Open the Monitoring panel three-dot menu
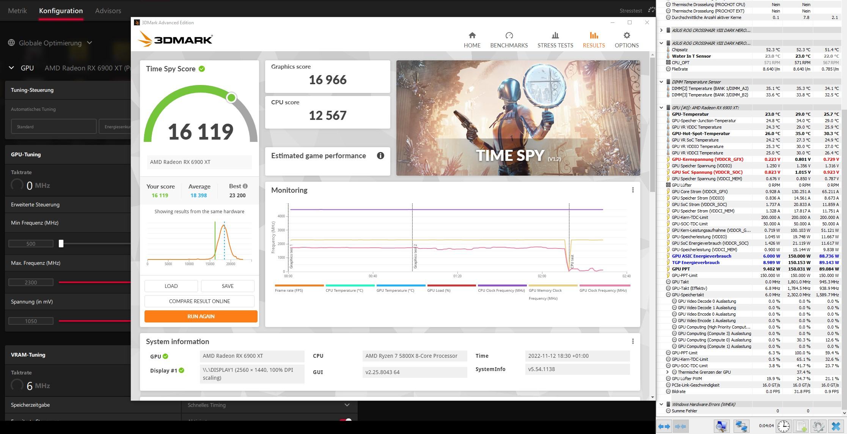Image resolution: width=847 pixels, height=434 pixels. (633, 190)
